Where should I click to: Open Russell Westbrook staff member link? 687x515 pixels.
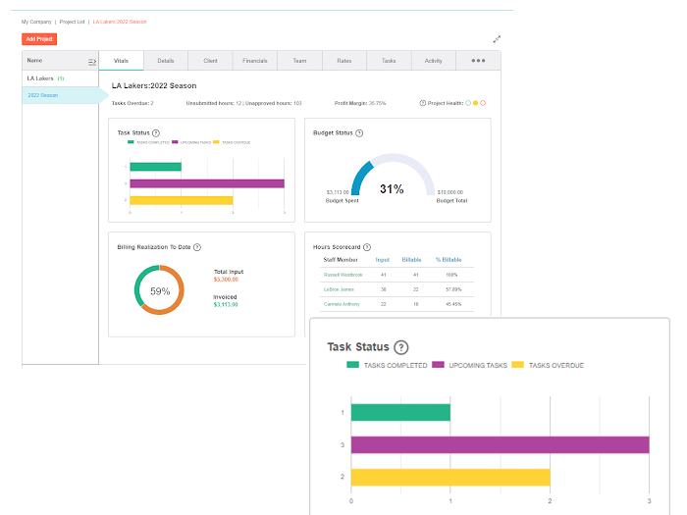click(x=343, y=275)
